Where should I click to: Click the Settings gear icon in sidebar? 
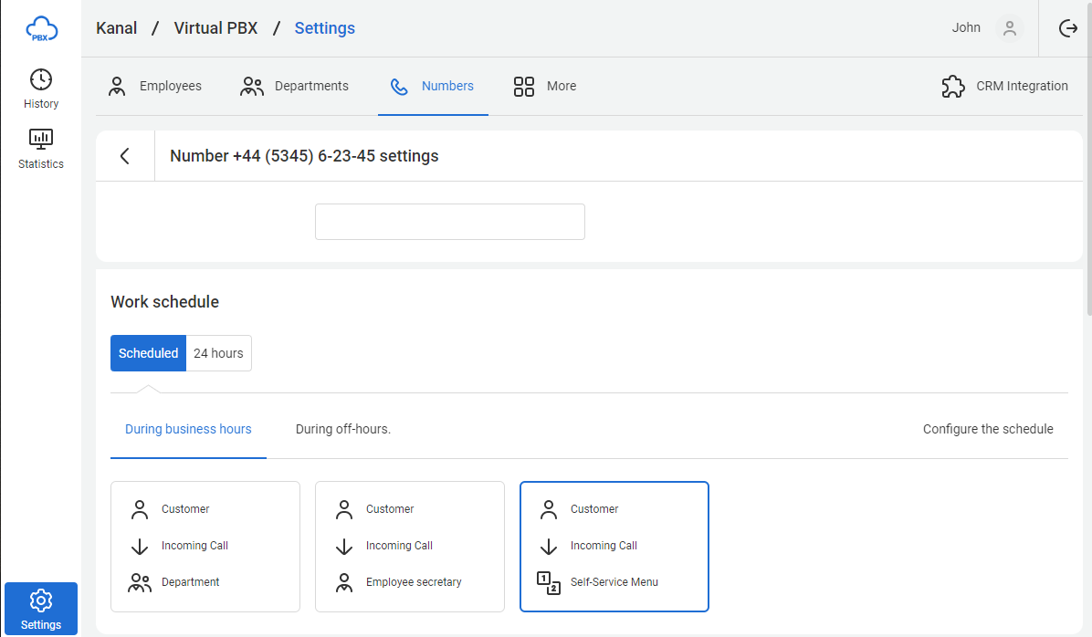[41, 600]
